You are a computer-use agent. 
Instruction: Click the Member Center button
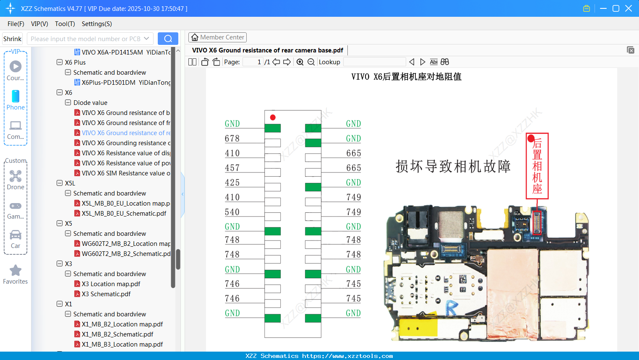click(217, 37)
